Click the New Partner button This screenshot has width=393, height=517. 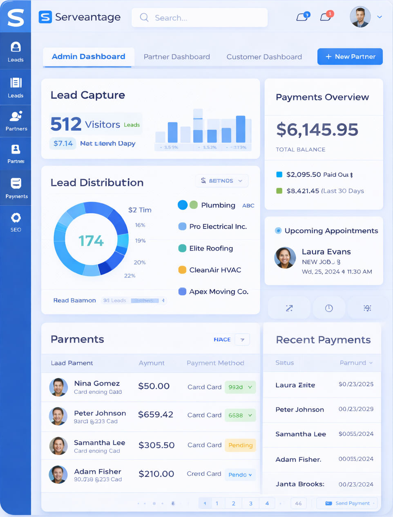pos(350,56)
